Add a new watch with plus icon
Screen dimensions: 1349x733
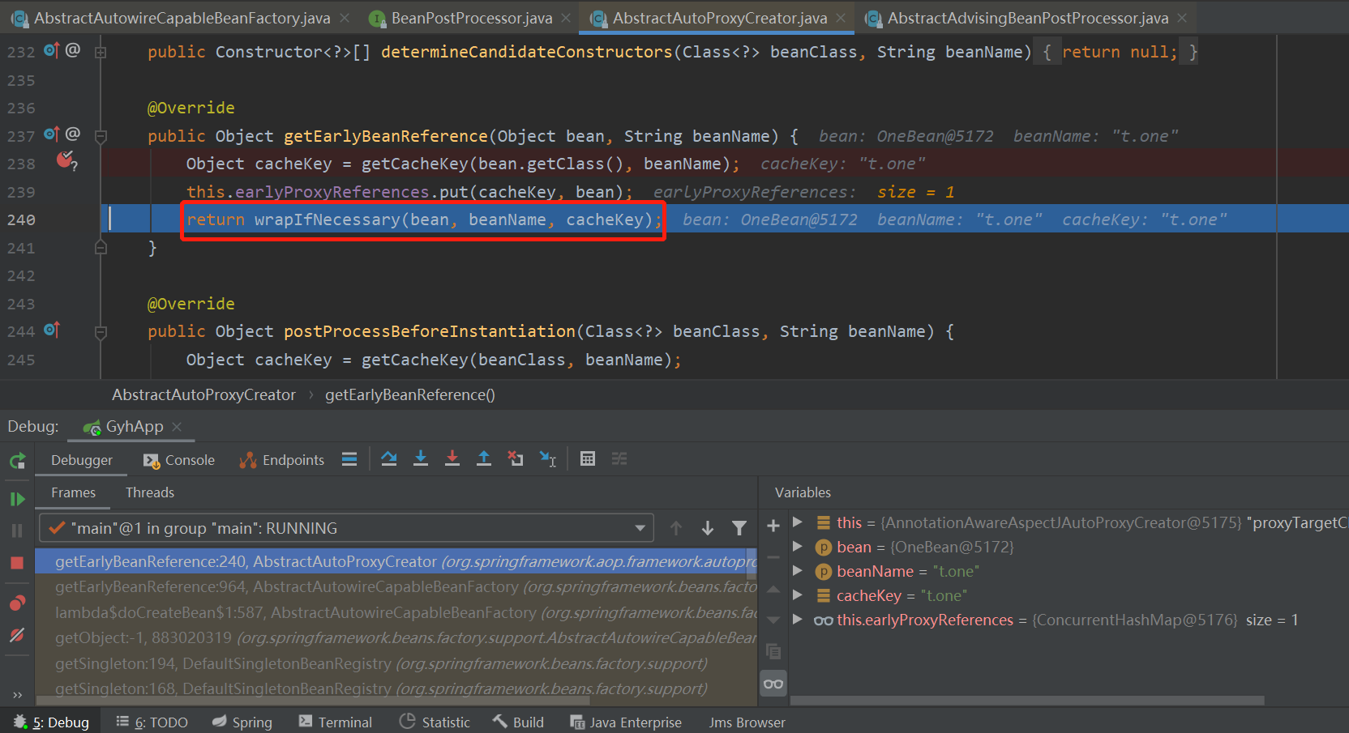coord(773,526)
